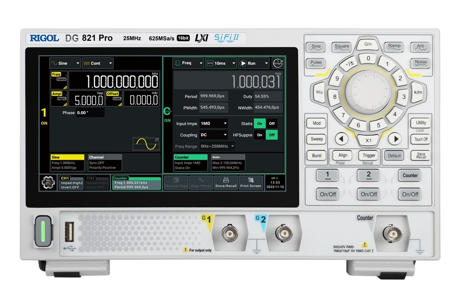Set Statis to On
The image size is (461, 307).
click(x=260, y=124)
